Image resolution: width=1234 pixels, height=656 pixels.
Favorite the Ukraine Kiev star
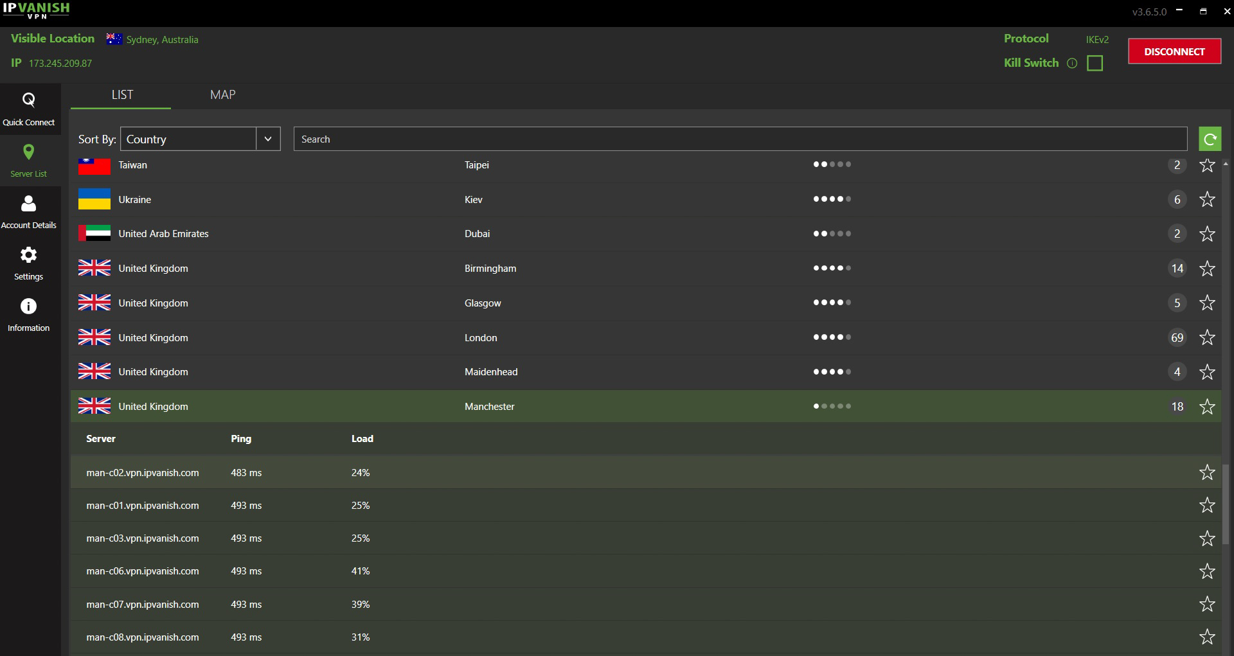pos(1207,199)
